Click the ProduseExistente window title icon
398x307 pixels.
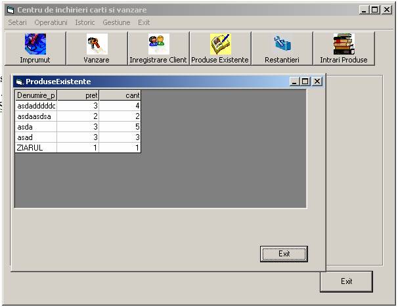tap(19, 82)
